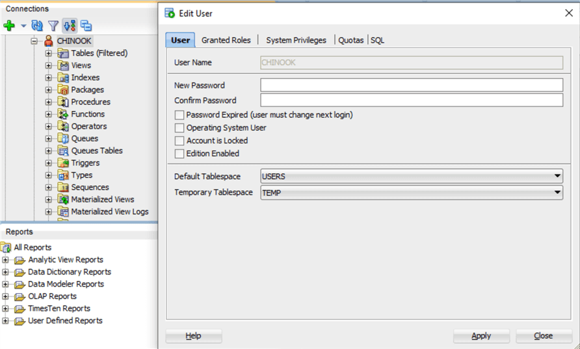Click the Schema Browser toolbar icon
The height and width of the screenshot is (349, 580).
pos(70,25)
